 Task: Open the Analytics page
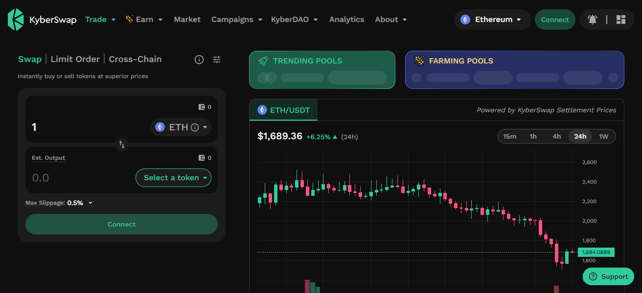tap(346, 20)
